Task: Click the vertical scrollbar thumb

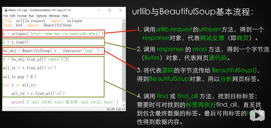Action: (x=124, y=62)
